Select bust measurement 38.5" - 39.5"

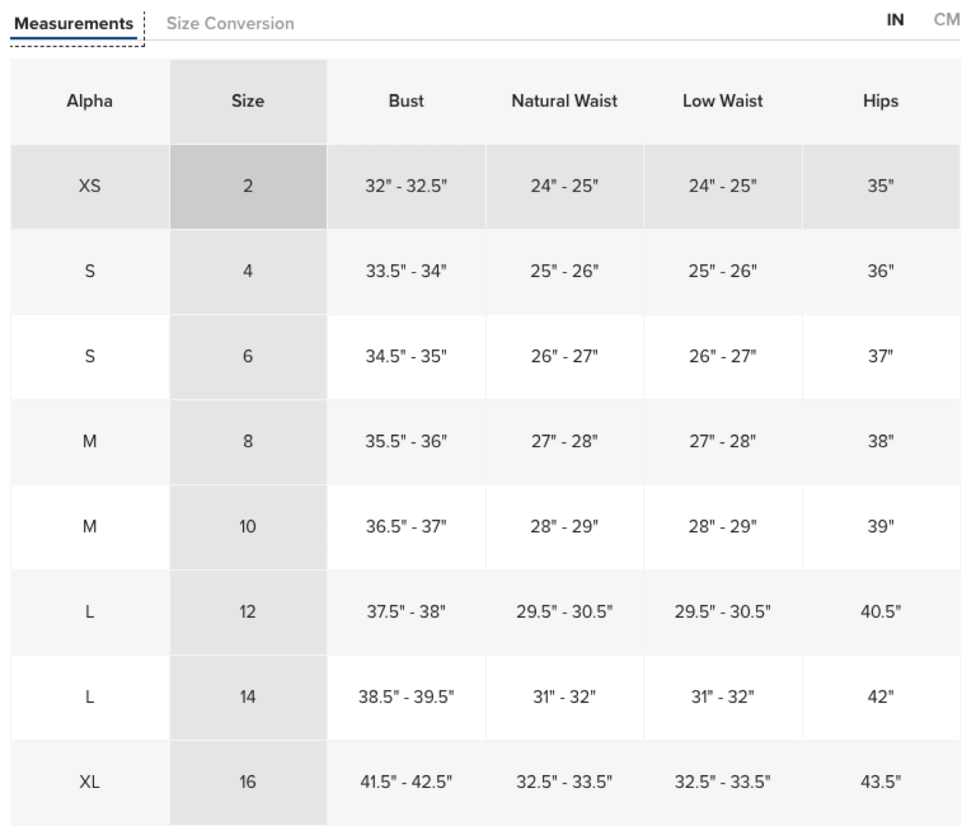click(406, 697)
